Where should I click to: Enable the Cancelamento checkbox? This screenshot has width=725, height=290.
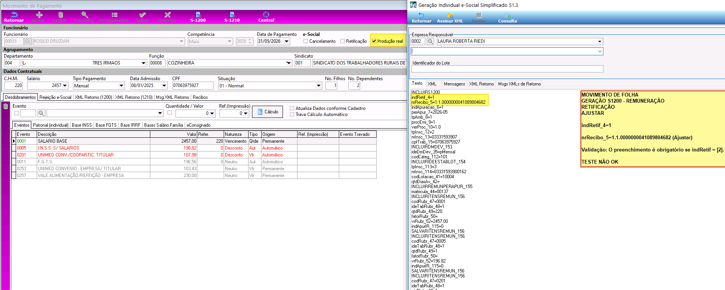(x=306, y=41)
